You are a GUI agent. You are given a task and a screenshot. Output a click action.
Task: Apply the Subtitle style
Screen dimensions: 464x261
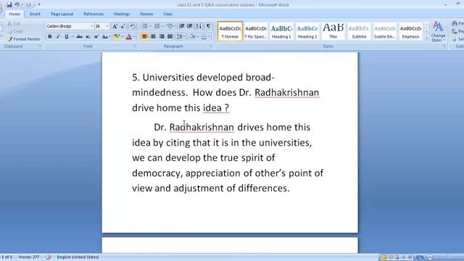(x=359, y=31)
